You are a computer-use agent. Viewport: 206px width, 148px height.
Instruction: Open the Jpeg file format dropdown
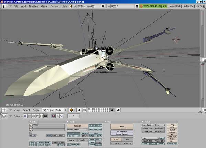[151, 138]
